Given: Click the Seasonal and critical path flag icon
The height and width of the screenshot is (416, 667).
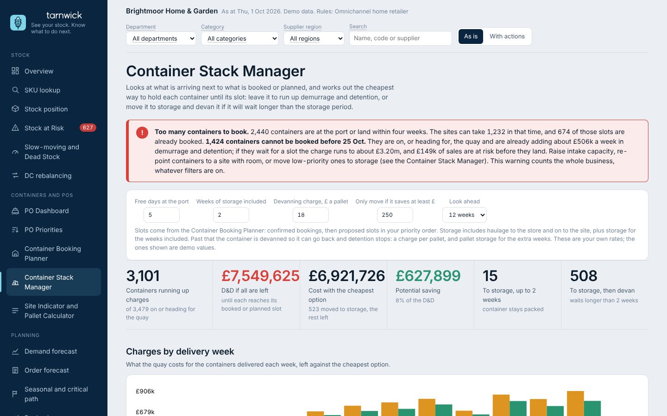Looking at the screenshot, I should [x=15, y=394].
